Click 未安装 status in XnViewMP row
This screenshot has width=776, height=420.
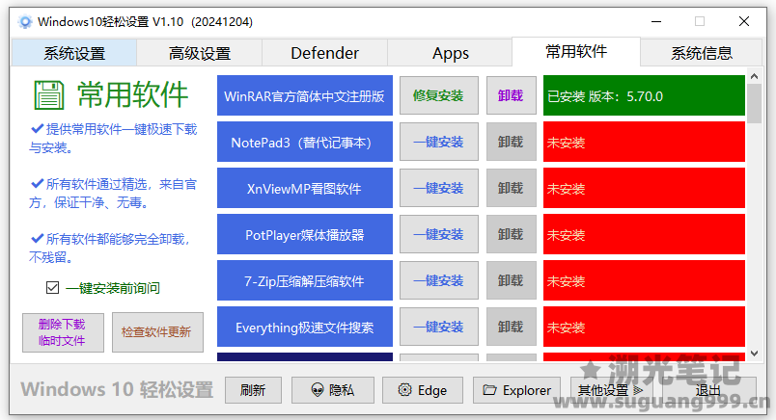[x=644, y=188]
